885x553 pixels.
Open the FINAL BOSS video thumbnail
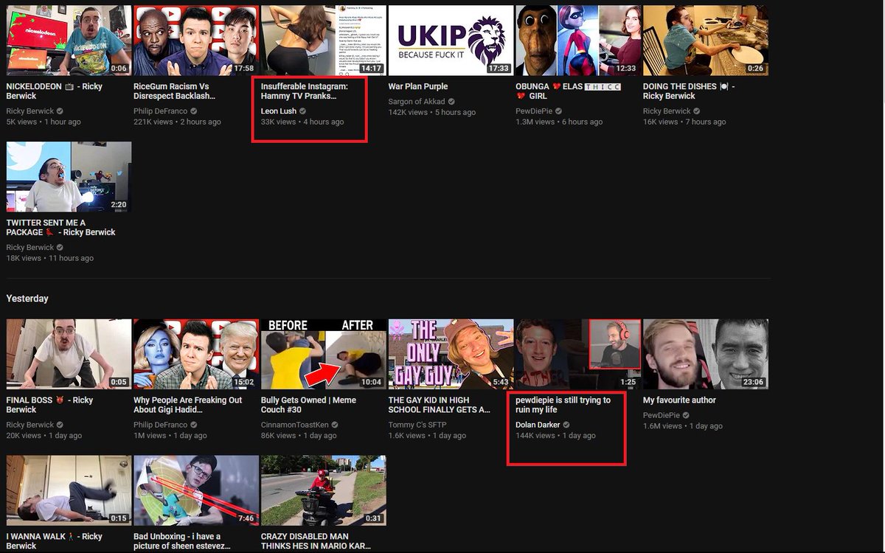(x=69, y=354)
